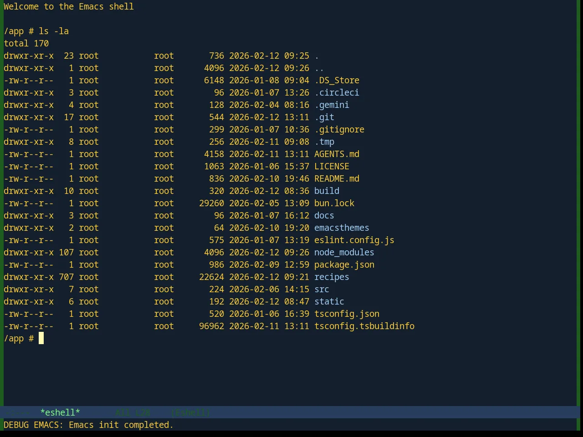This screenshot has height=437, width=583.
Task: Click size 6148 of .DS_Store
Action: pyautogui.click(x=214, y=80)
